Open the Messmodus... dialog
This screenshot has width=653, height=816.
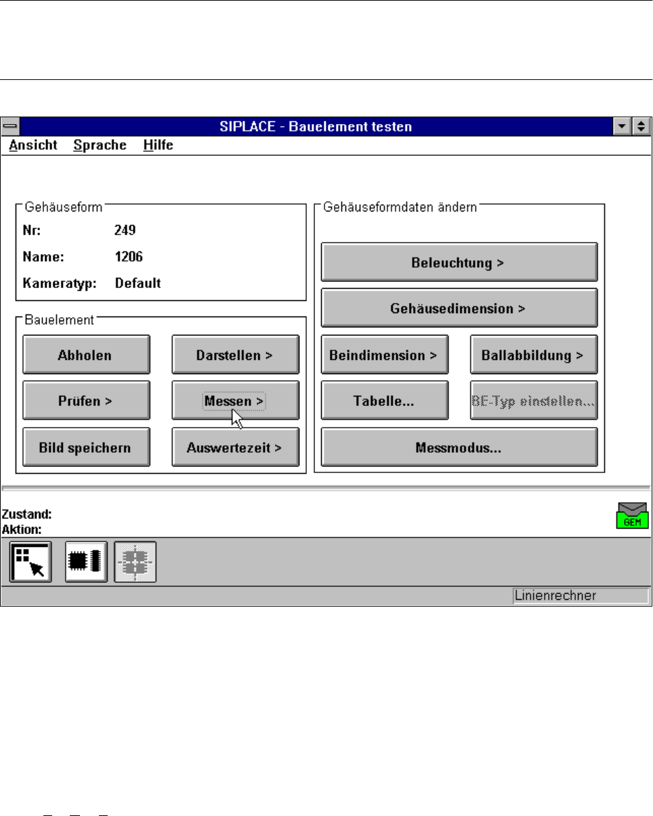[459, 447]
